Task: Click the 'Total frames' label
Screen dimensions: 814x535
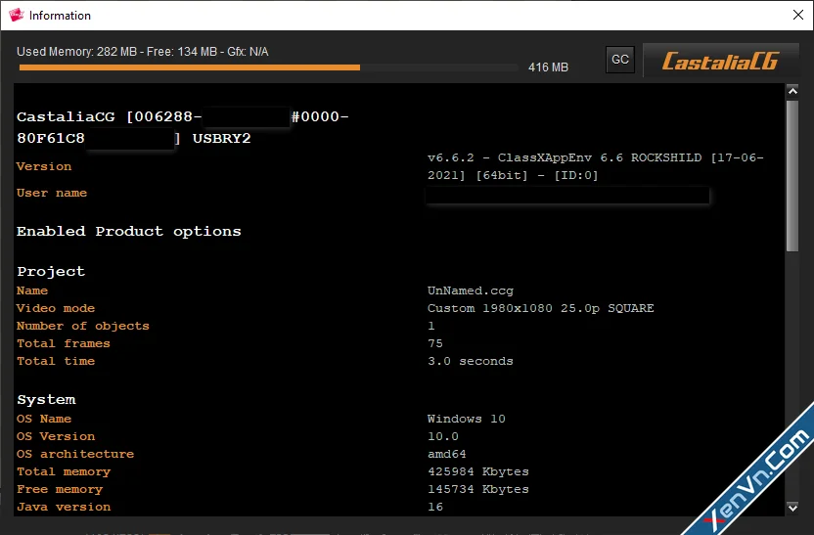Action: [64, 343]
